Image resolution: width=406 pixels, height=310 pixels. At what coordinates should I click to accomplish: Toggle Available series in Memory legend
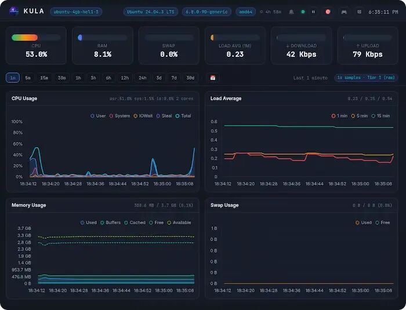click(x=179, y=223)
